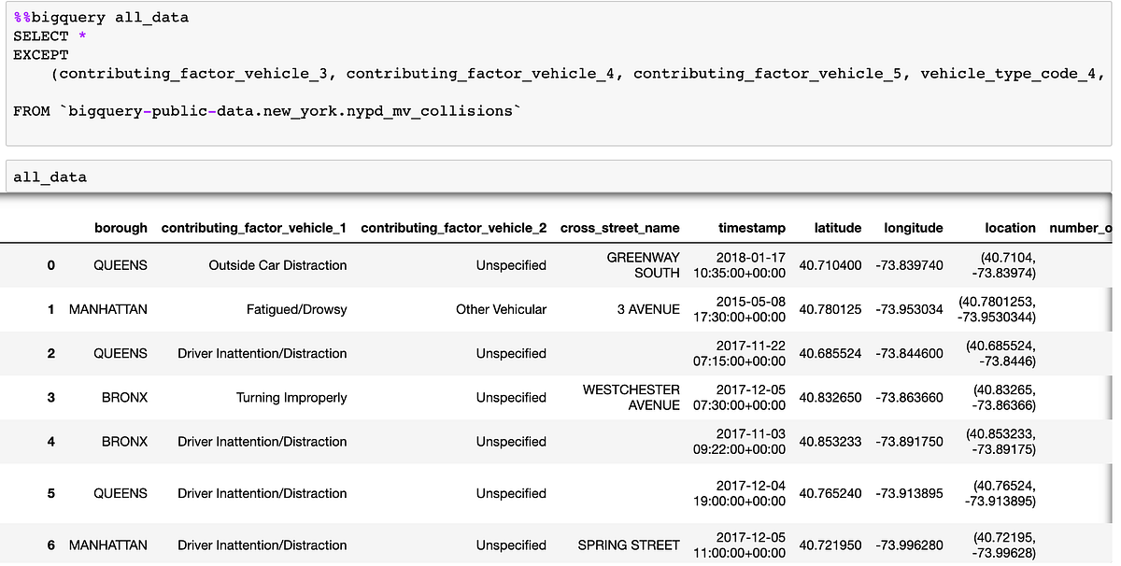Click the row index 0 label

51,264
